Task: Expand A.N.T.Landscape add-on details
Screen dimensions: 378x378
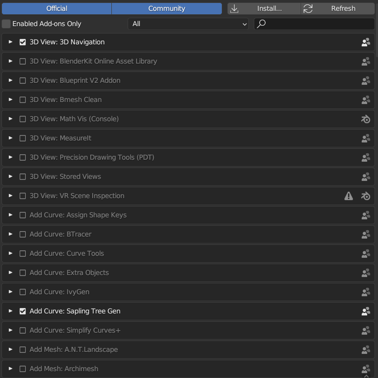Action: (10, 349)
